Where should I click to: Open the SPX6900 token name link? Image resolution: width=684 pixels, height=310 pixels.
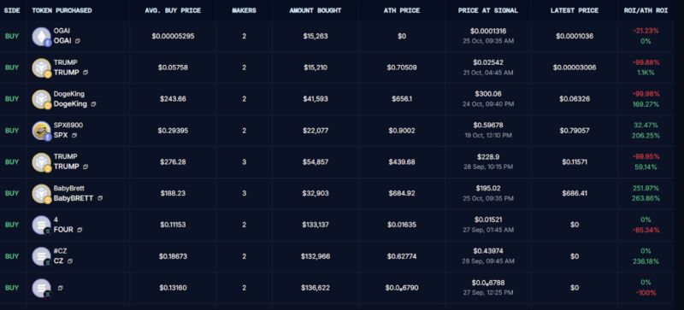(x=68, y=126)
